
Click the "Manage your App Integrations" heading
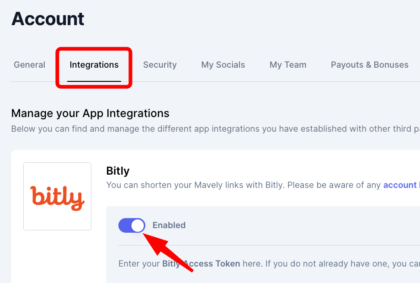click(90, 113)
